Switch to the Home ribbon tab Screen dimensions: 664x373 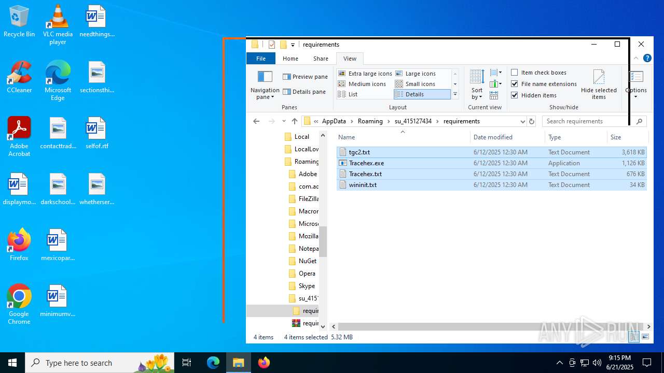click(290, 59)
